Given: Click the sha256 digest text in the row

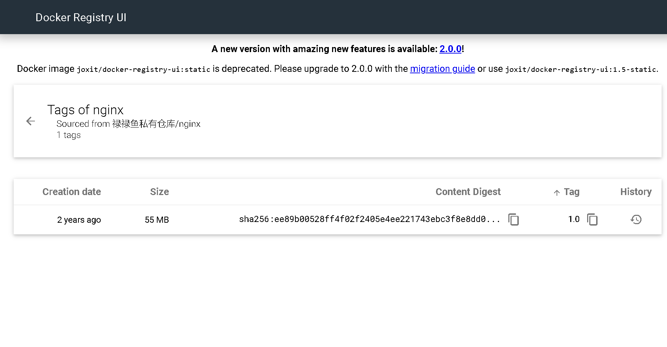Looking at the screenshot, I should (369, 219).
